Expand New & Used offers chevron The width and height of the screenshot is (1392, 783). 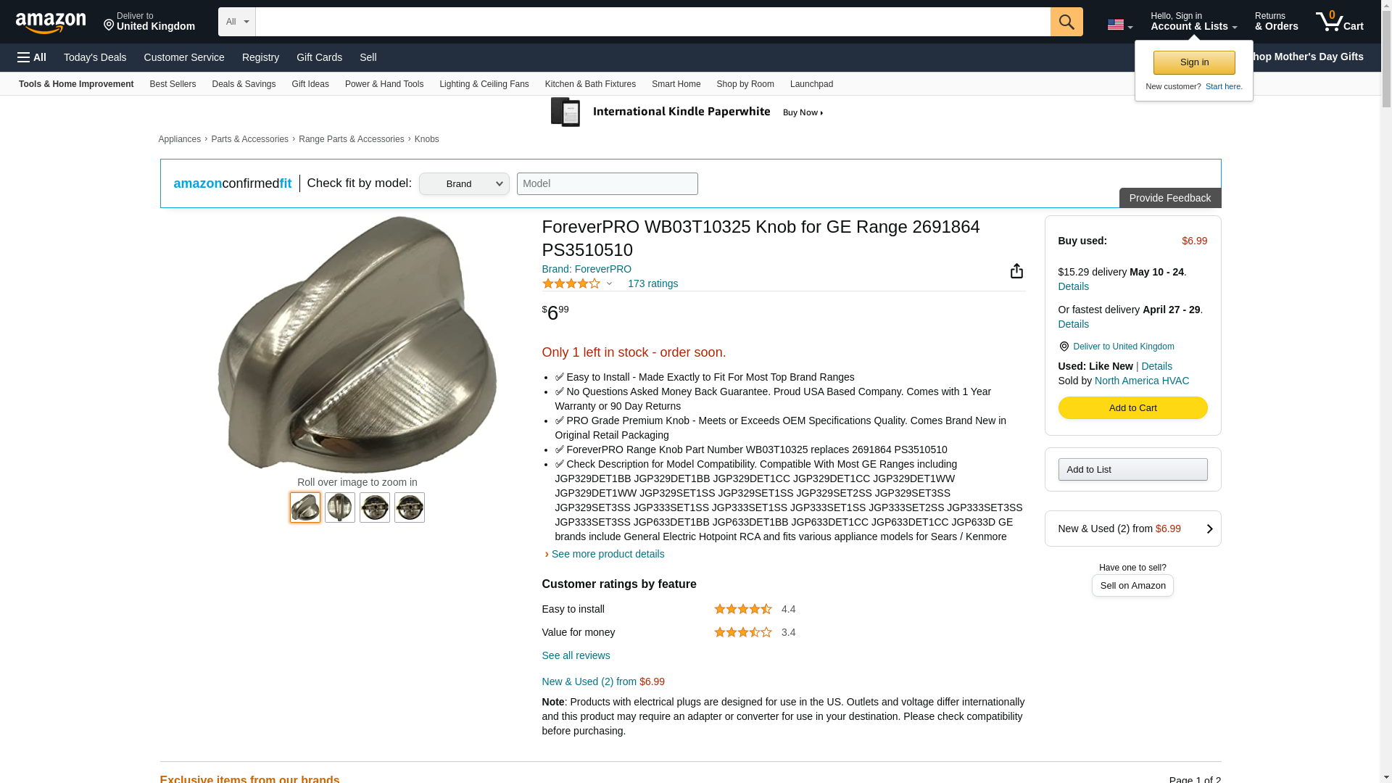pos(1209,529)
